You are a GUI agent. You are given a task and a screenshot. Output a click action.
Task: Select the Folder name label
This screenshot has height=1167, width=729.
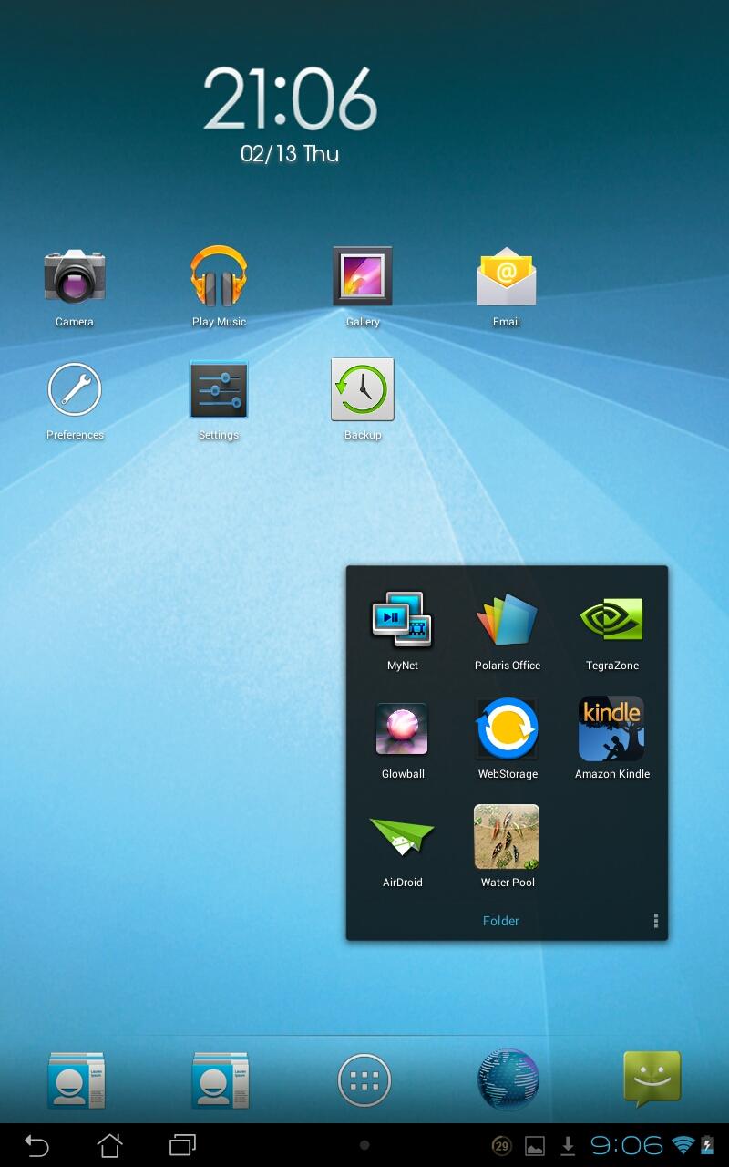tap(501, 921)
